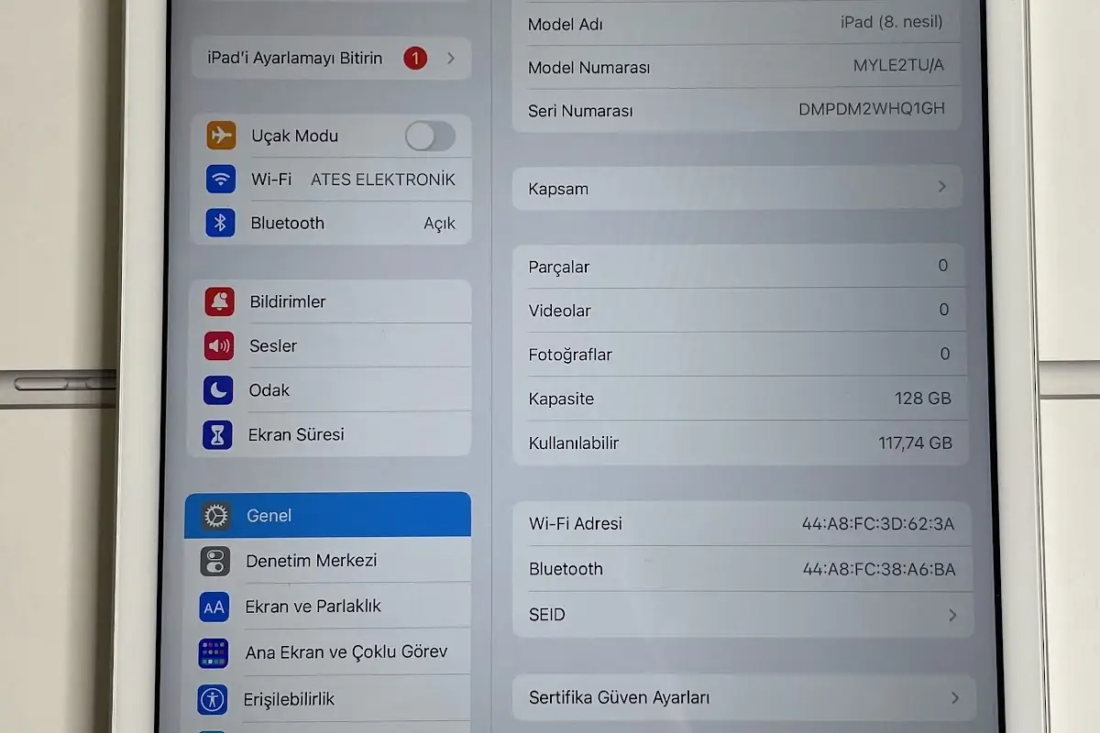1100x733 pixels.
Task: Tap the 117,74 GB available value
Action: pyautogui.click(x=916, y=443)
